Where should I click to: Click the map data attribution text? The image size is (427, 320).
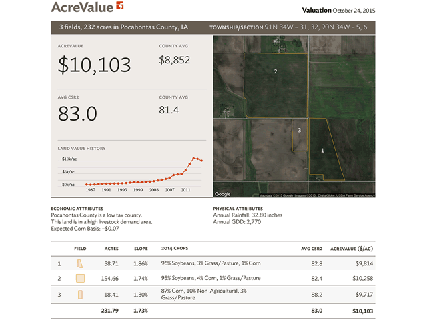click(x=317, y=195)
